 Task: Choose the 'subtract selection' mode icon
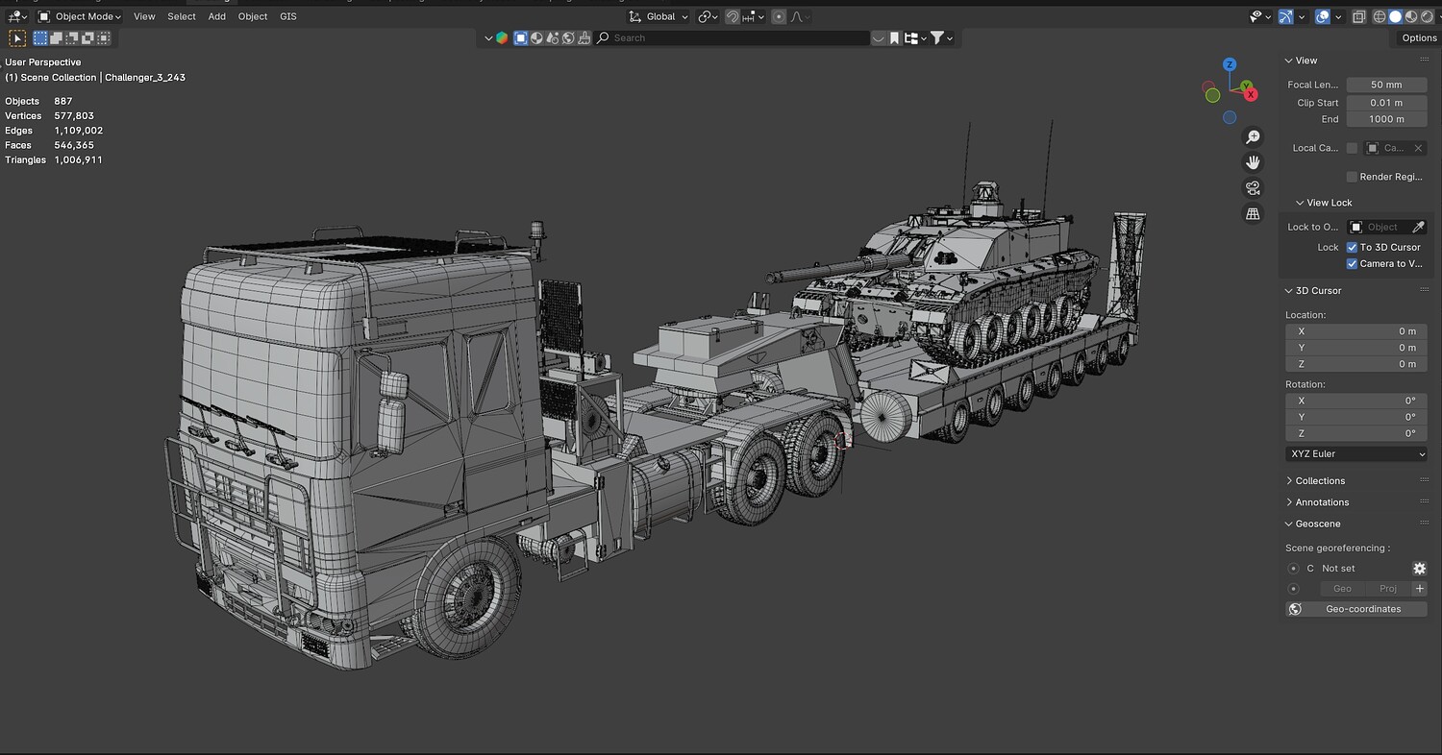tap(71, 38)
